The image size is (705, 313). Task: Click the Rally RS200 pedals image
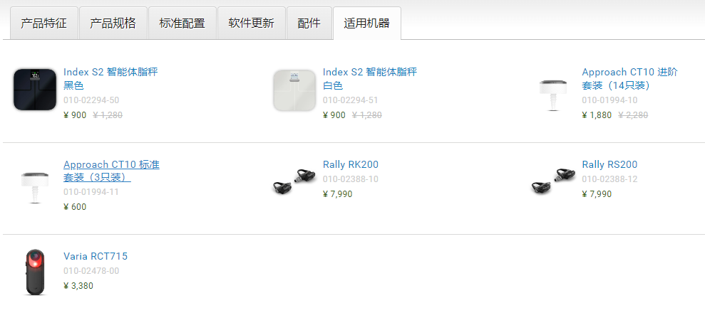pos(553,181)
